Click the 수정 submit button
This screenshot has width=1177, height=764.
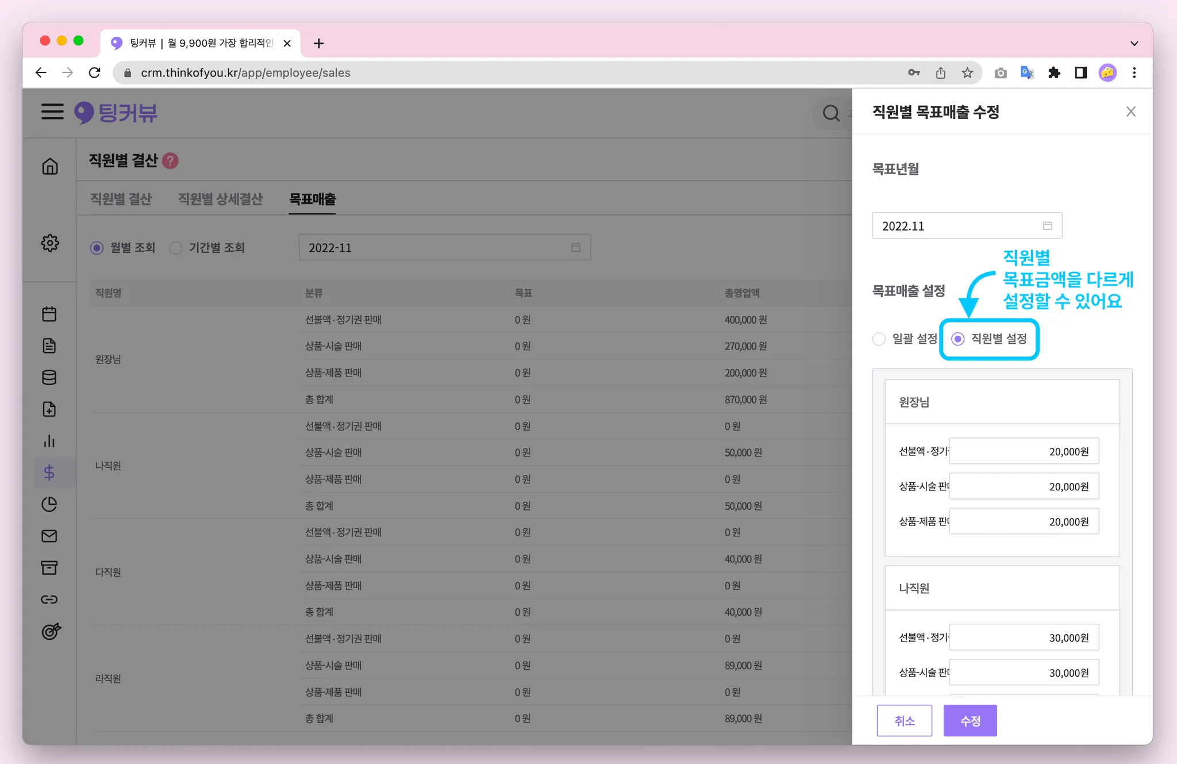tap(970, 720)
